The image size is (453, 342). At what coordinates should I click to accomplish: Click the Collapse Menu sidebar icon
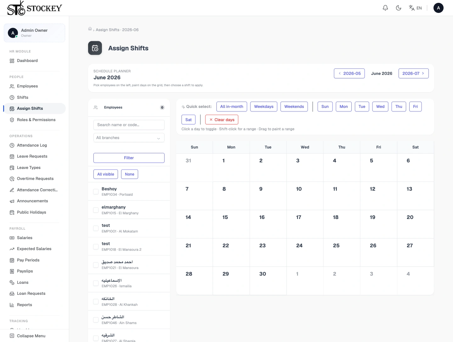[x=12, y=336]
